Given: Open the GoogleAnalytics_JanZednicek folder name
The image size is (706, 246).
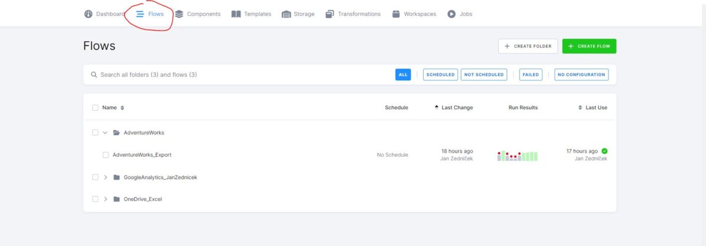Looking at the screenshot, I should 161,177.
